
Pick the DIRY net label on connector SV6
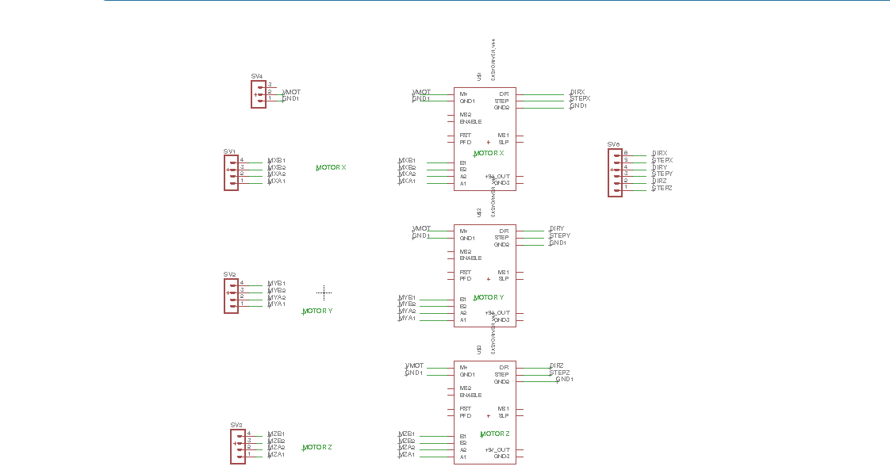660,167
